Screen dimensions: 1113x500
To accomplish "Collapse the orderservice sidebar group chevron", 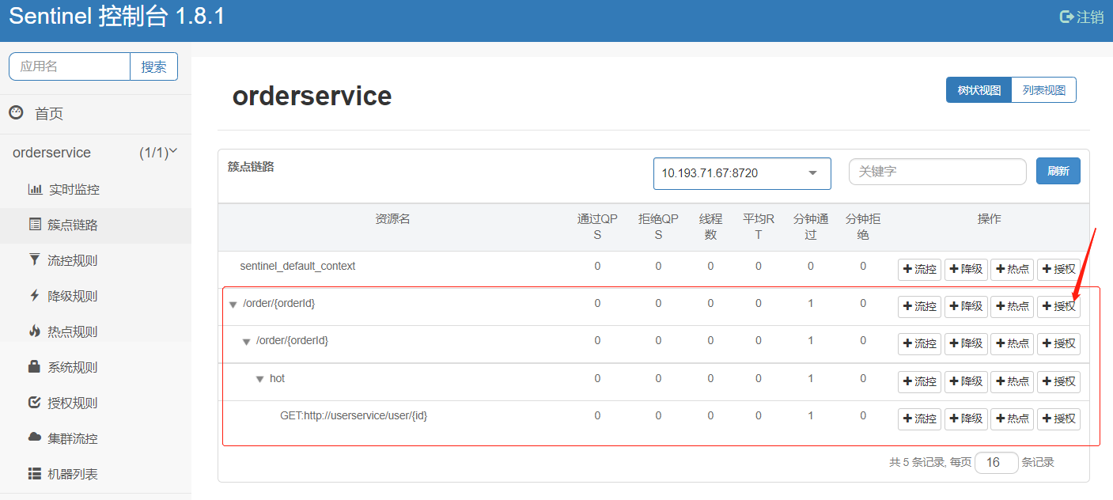I will (x=173, y=151).
